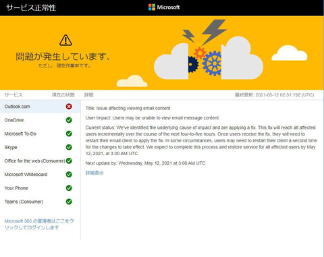
Task: Click the red error icon next to Outlook.com
Action: pos(69,107)
